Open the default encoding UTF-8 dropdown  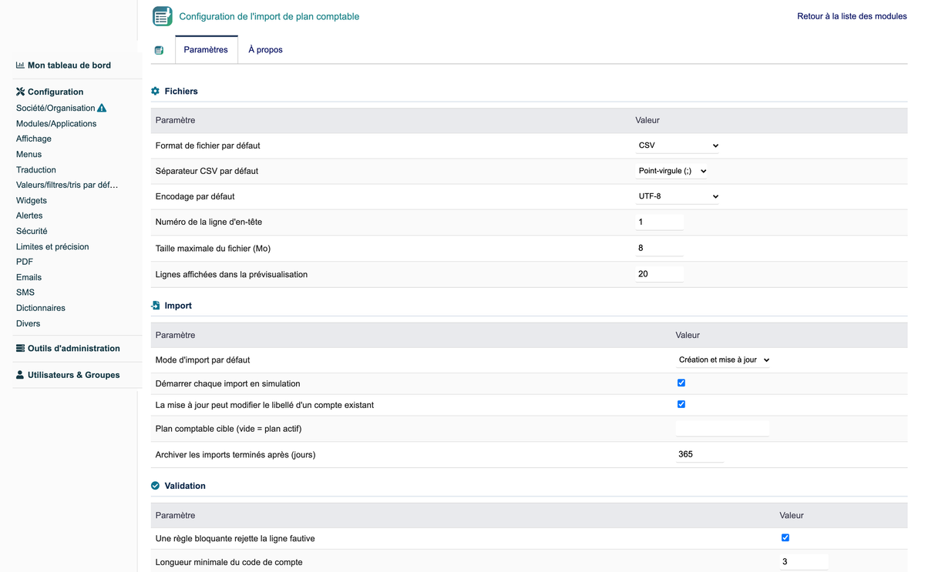click(678, 196)
